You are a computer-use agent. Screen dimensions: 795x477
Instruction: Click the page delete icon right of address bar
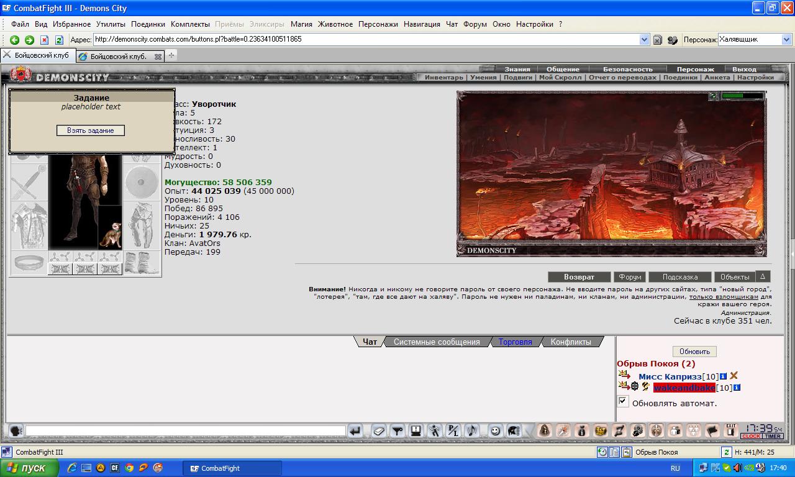(x=658, y=40)
